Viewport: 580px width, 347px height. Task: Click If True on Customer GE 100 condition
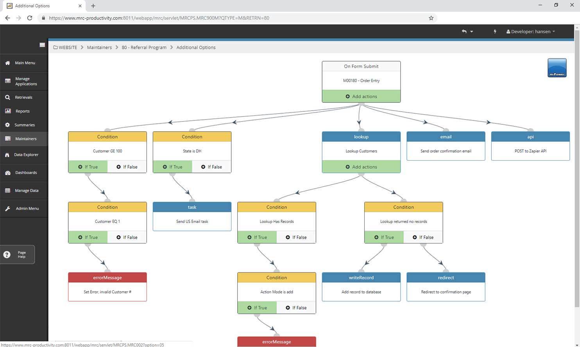click(88, 167)
